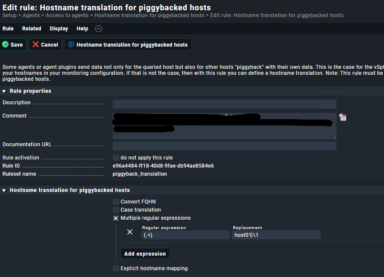The height and width of the screenshot is (277, 384).
Task: Click into the Description input field
Action: (224, 104)
